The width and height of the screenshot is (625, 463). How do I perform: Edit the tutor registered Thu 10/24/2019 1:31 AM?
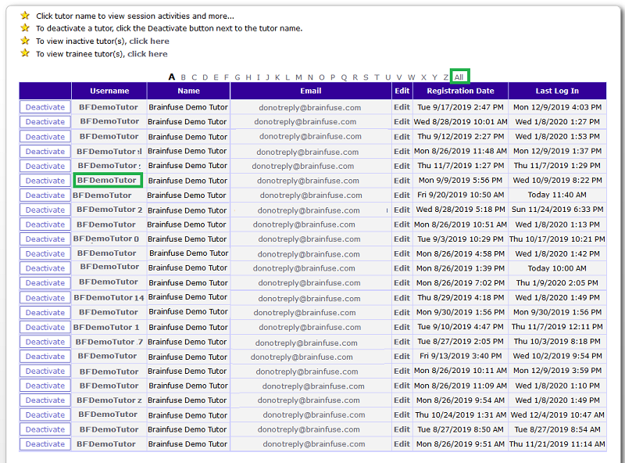point(402,415)
